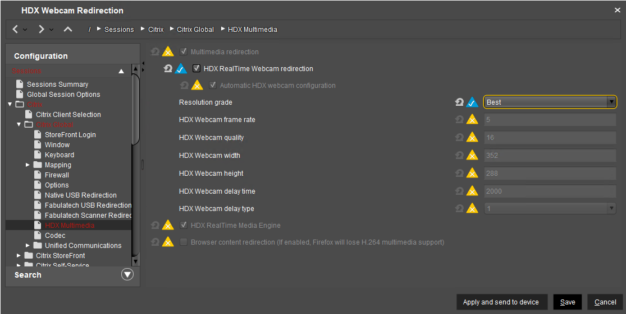Click yellow triangle beside Browser content redirection
Viewport: 626px width, 314px height.
168,242
